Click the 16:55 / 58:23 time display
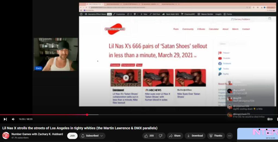278x142 pixels. coord(26,119)
